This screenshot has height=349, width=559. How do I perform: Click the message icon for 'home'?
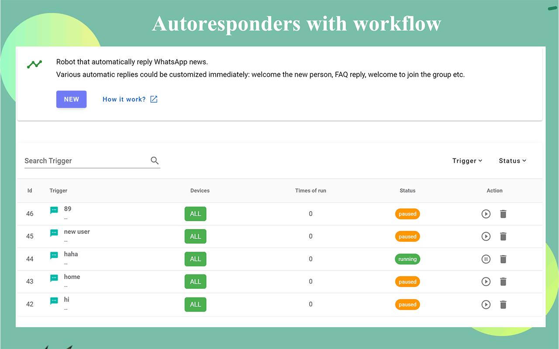point(54,278)
